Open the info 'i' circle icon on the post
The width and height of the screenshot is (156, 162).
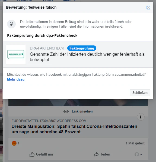(141, 117)
